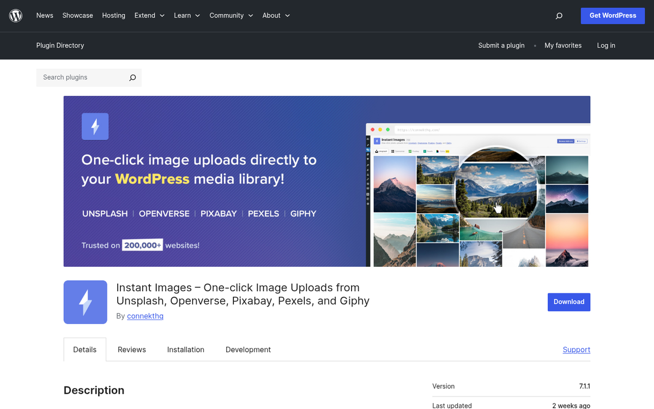Click the WordPress logo in the top bar
Screen dimensions: 654x409
[x=15, y=15]
